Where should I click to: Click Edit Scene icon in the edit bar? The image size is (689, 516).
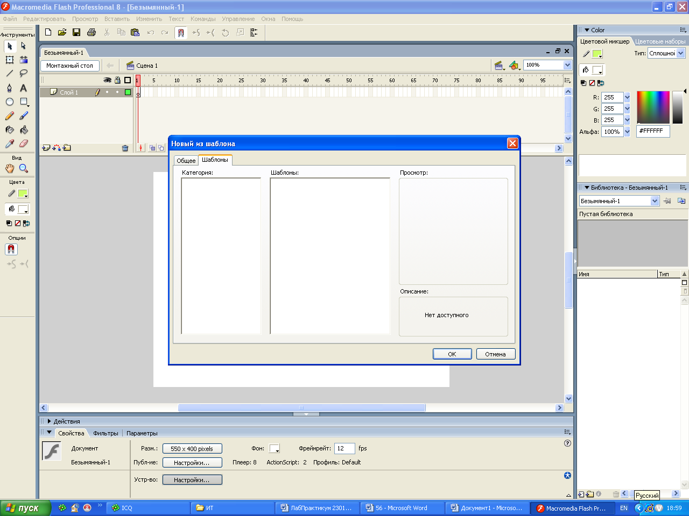pos(499,65)
